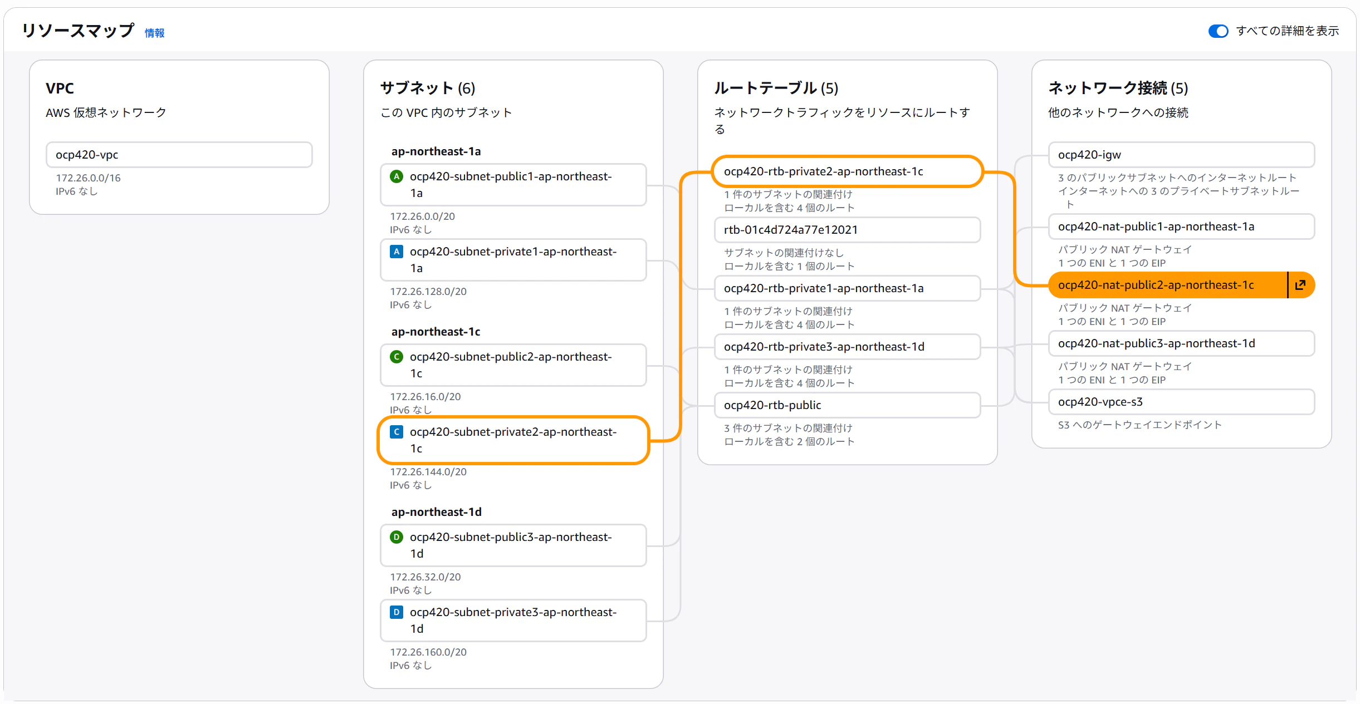
Task: Select subnet ocp420-subnet-private3-ap-northeast-1d
Action: [513, 621]
